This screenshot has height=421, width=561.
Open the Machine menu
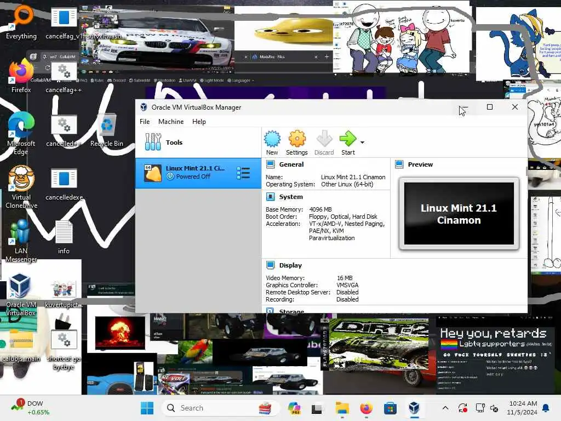pos(171,122)
